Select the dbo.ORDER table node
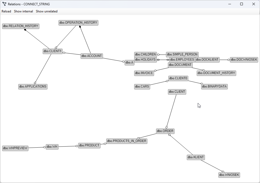This screenshot has height=183, width=260. 165,131
